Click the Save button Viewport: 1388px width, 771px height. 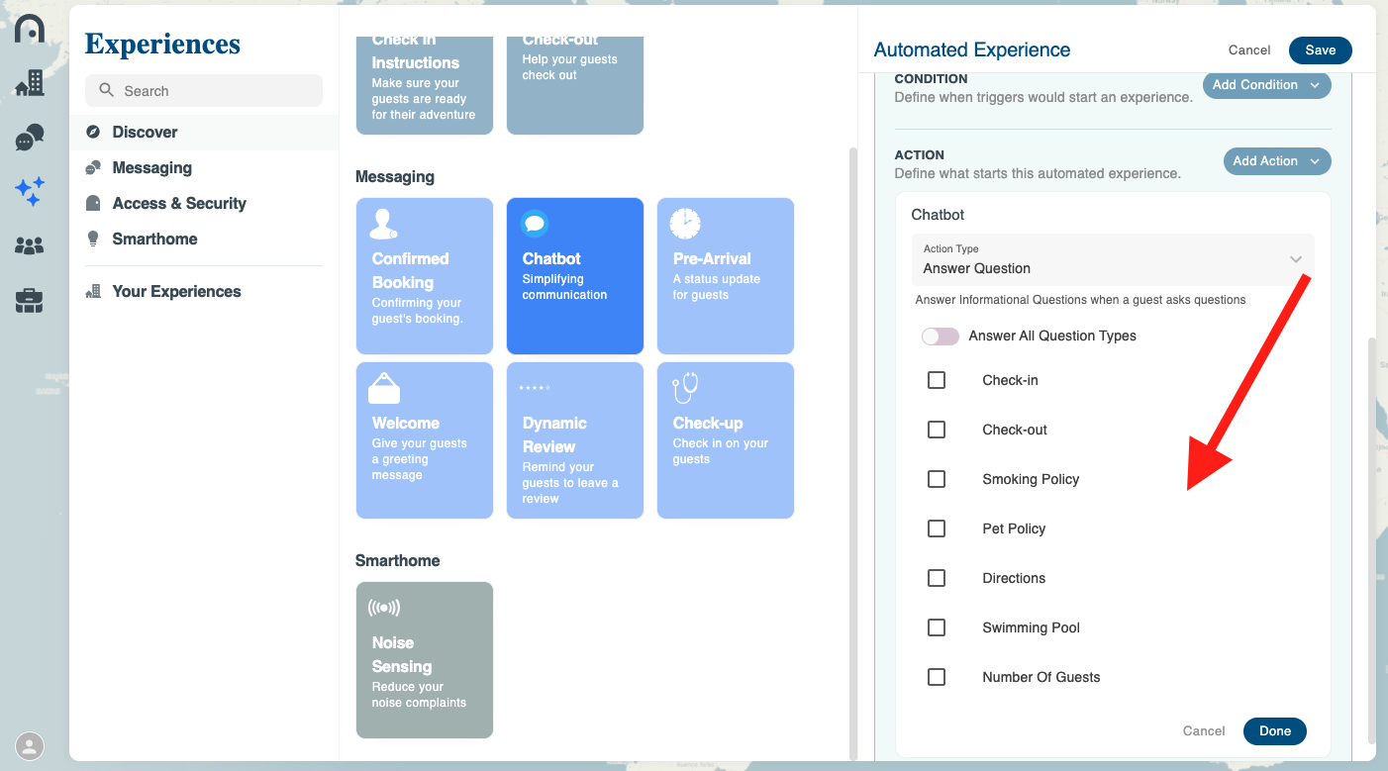point(1320,50)
